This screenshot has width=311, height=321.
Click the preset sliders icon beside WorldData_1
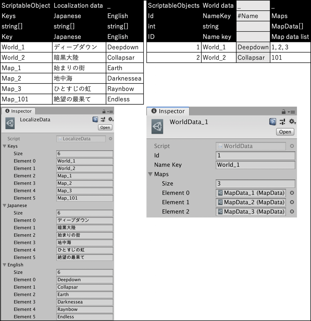tap(282, 122)
